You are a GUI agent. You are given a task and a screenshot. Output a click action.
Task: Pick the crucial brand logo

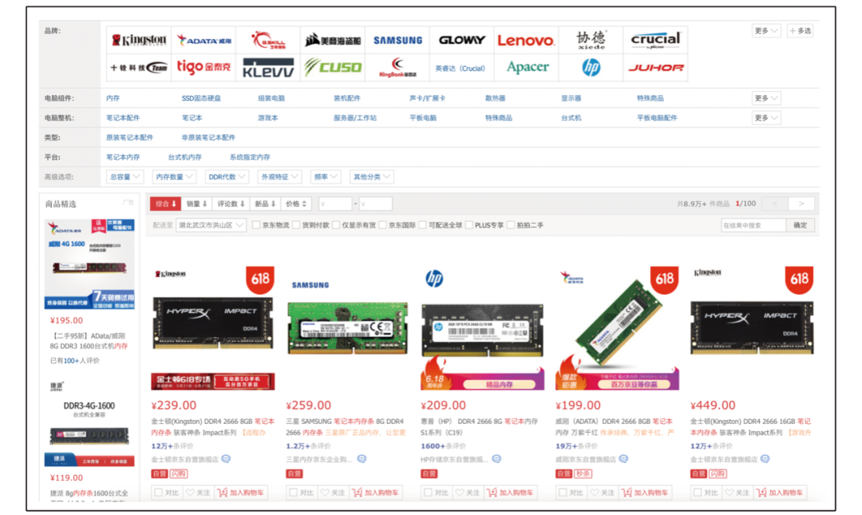(655, 40)
